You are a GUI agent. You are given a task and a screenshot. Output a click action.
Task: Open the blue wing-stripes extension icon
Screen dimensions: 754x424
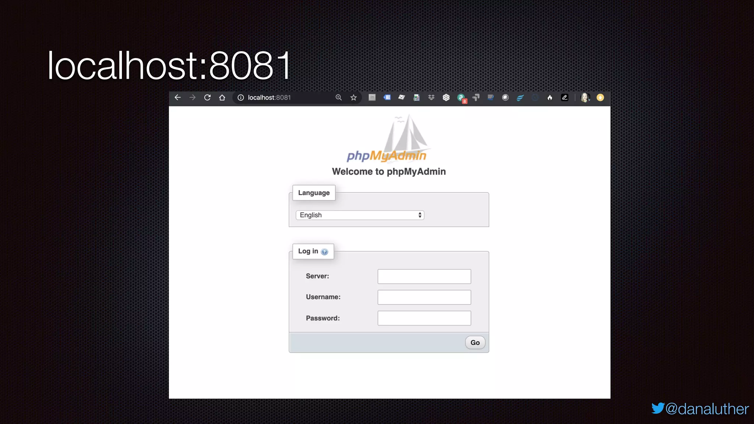(520, 98)
